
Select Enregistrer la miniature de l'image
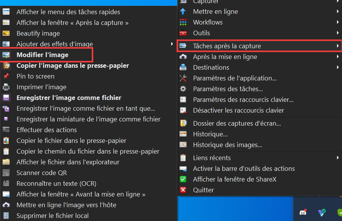[x=88, y=119]
